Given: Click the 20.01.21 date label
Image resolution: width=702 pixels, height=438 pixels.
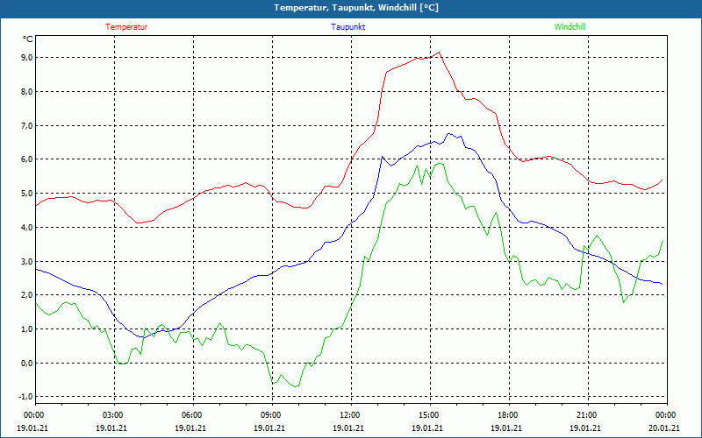Looking at the screenshot, I should (x=664, y=428).
